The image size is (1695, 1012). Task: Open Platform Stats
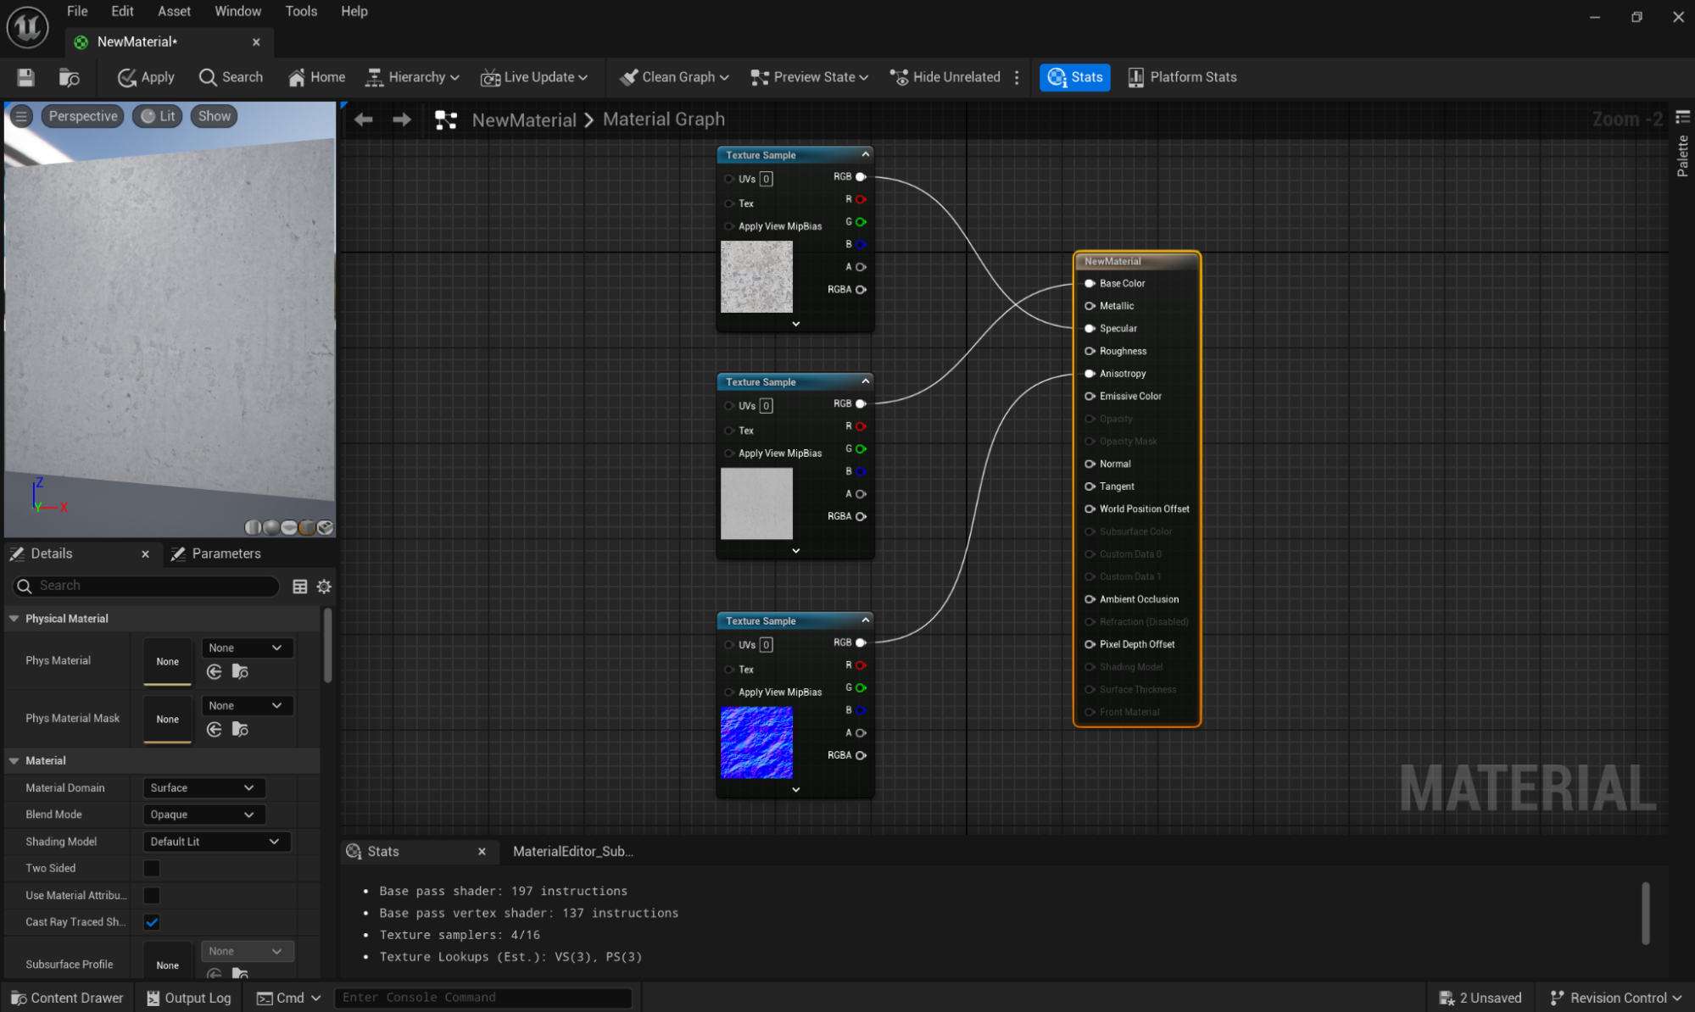pyautogui.click(x=1182, y=77)
